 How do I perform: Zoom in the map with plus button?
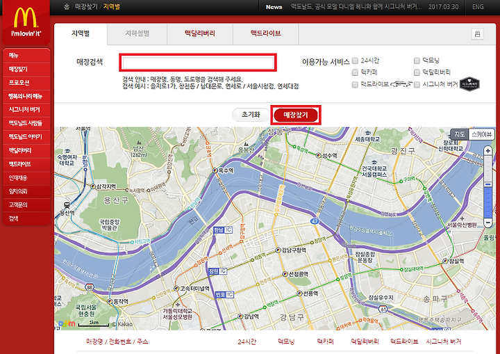pos(488,151)
